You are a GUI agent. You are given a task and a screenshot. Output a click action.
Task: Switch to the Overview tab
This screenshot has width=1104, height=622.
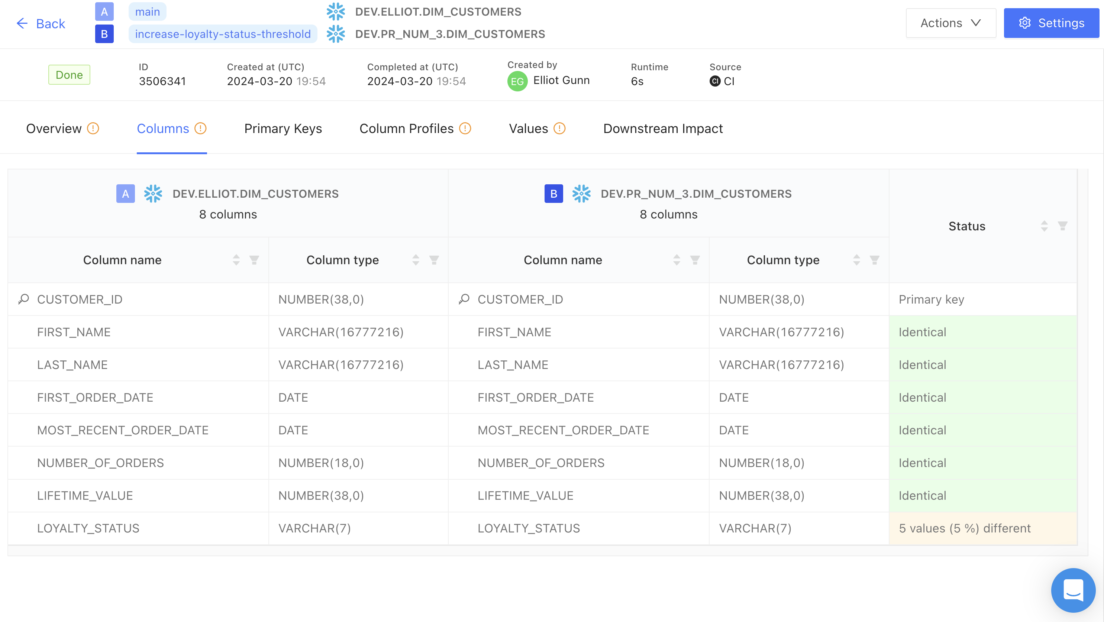point(62,129)
